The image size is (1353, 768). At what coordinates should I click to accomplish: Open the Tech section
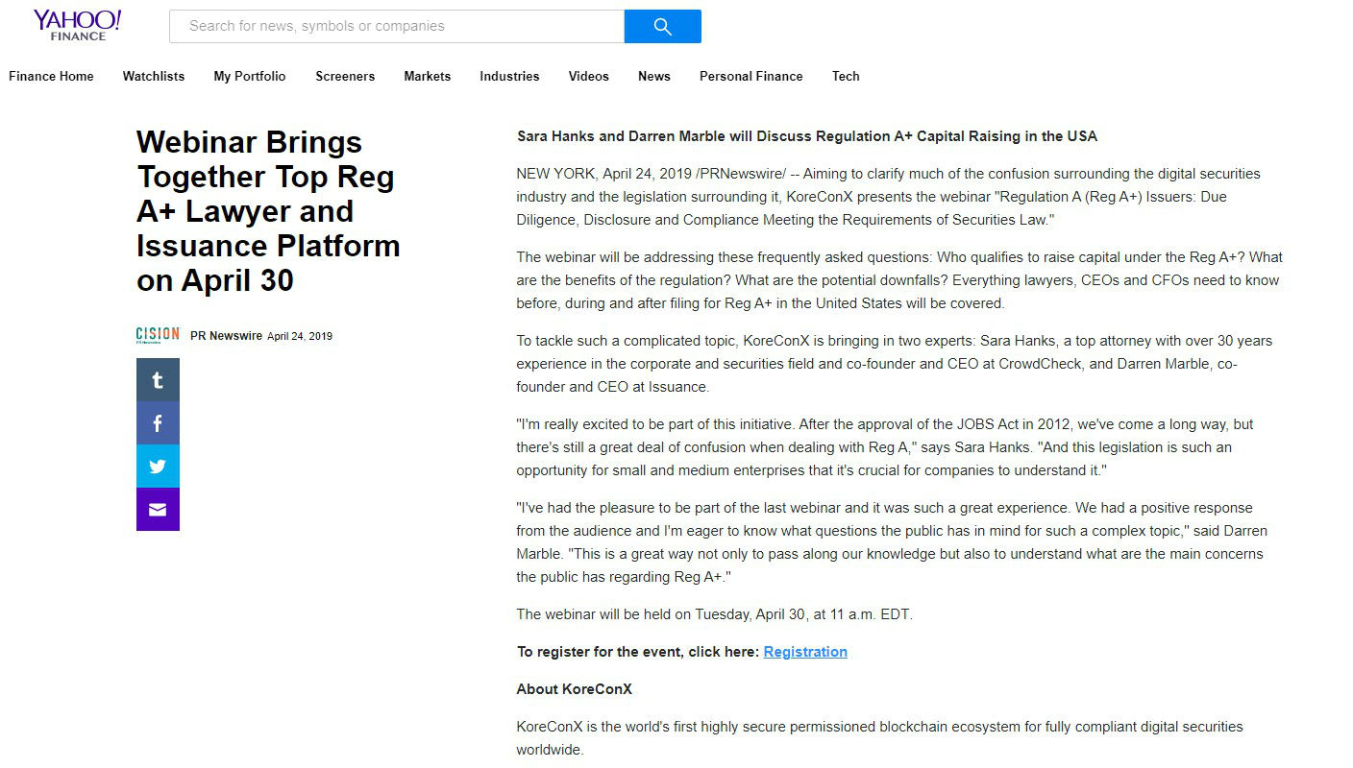(x=846, y=77)
